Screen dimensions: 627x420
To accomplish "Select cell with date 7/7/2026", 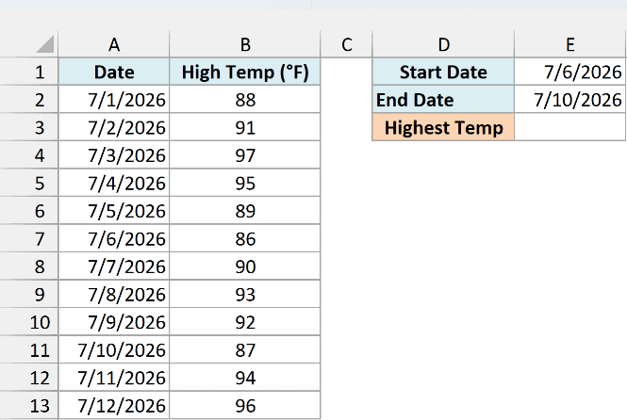I will pos(114,267).
